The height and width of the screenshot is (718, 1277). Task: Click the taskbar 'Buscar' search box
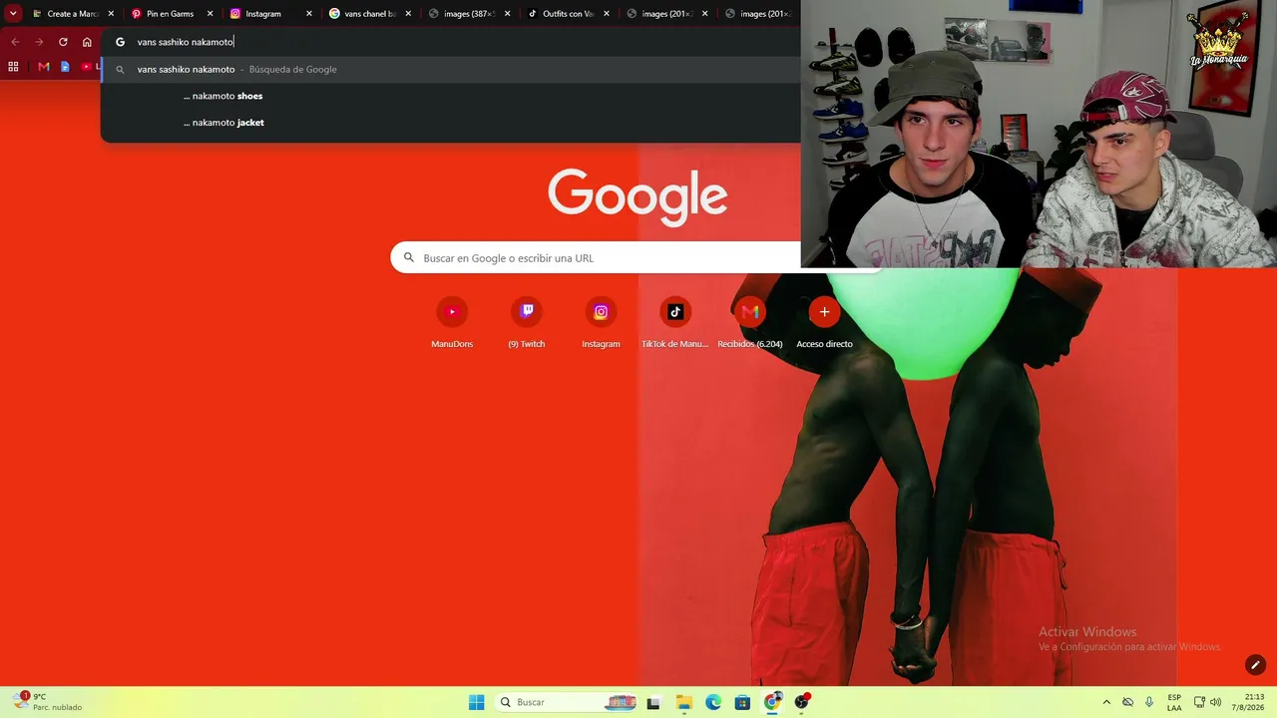click(x=567, y=702)
